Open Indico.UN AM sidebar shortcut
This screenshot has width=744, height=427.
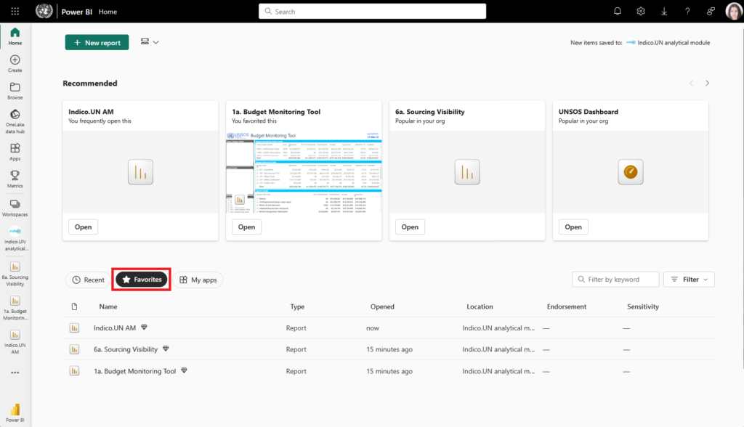click(15, 342)
